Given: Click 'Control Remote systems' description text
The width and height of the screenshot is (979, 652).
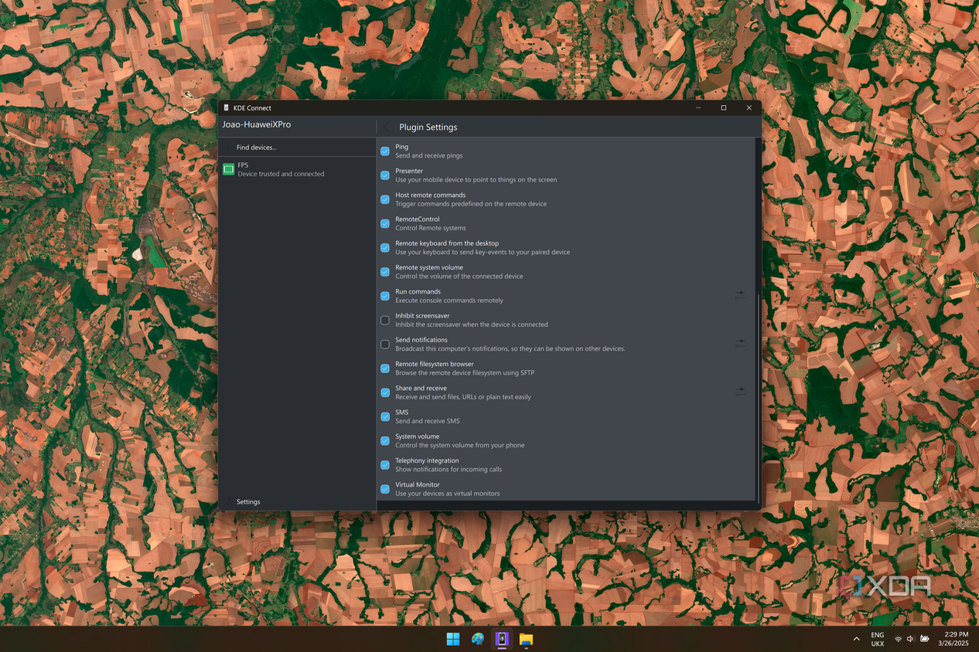Looking at the screenshot, I should (431, 228).
